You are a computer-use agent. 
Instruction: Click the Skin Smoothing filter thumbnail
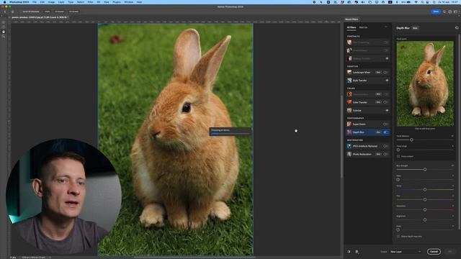pyautogui.click(x=349, y=42)
